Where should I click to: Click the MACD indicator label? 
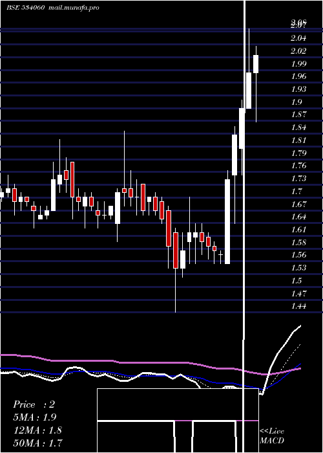[x=272, y=441]
